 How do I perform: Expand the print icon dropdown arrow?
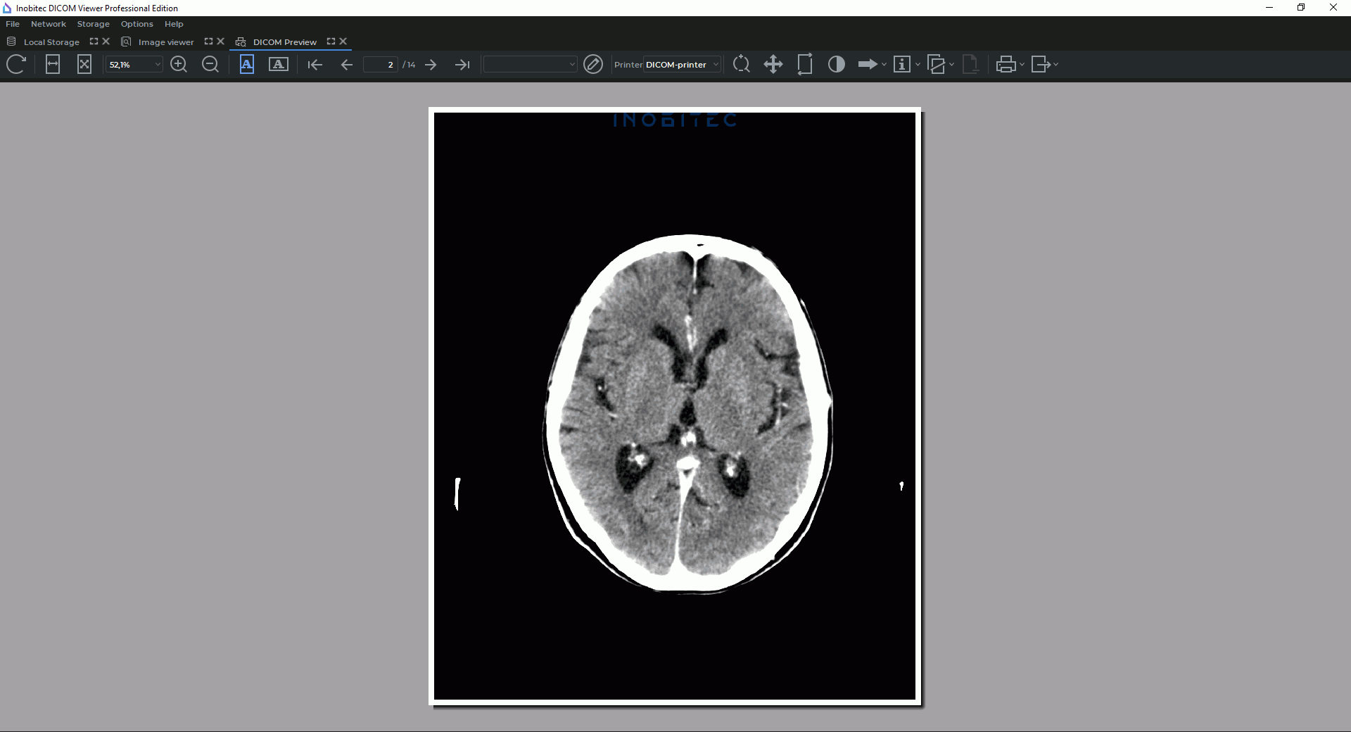point(1022,65)
